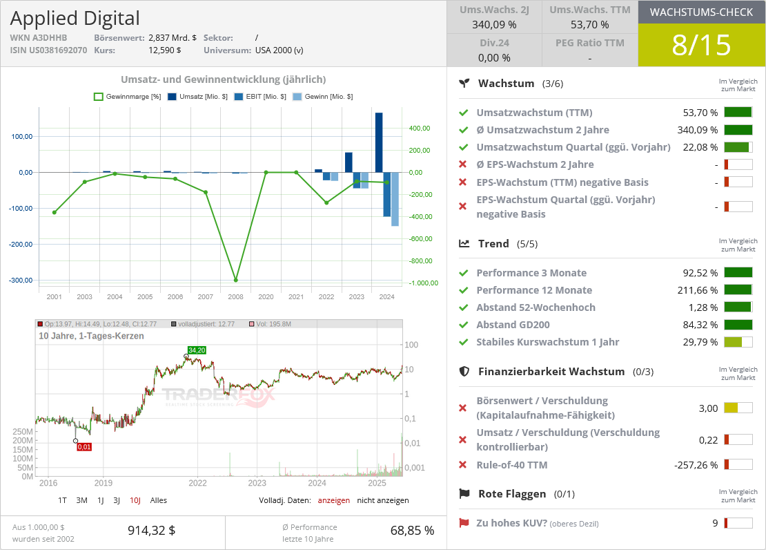Image resolution: width=766 pixels, height=550 pixels.
Task: Click nicht anzeigen for adjusted data
Action: pyautogui.click(x=382, y=500)
